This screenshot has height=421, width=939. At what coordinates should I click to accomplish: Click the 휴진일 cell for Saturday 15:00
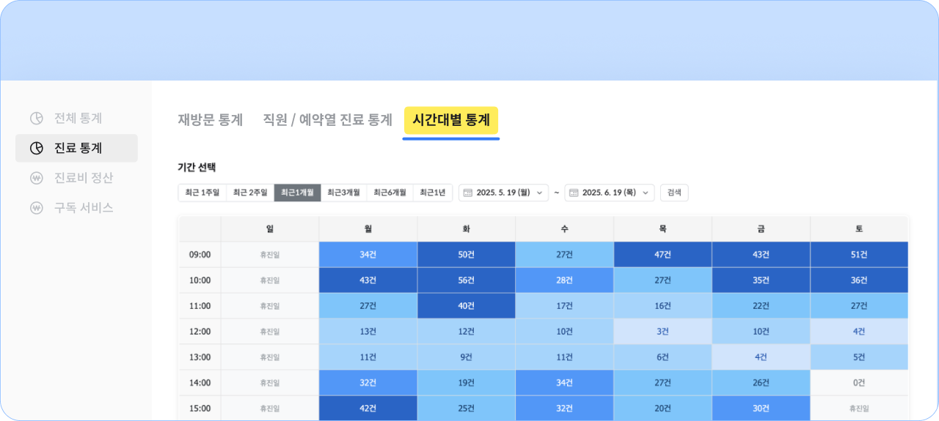click(859, 409)
